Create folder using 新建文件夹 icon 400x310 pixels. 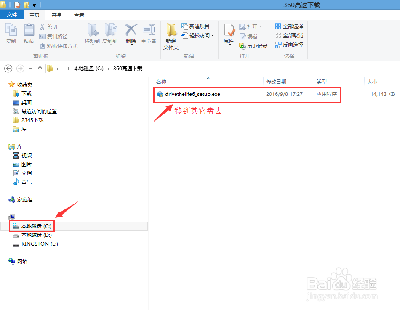pos(171,36)
